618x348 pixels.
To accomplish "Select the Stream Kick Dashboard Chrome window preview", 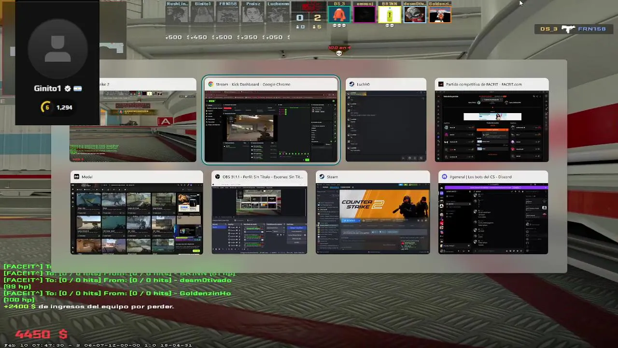I will pos(271,120).
